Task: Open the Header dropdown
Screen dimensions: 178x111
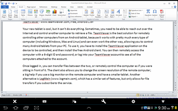Action: click(x=86, y=13)
